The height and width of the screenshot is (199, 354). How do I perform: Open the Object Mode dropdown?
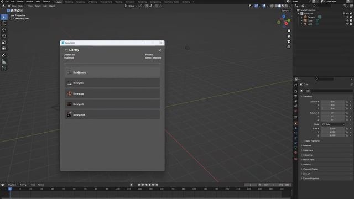(x=17, y=6)
